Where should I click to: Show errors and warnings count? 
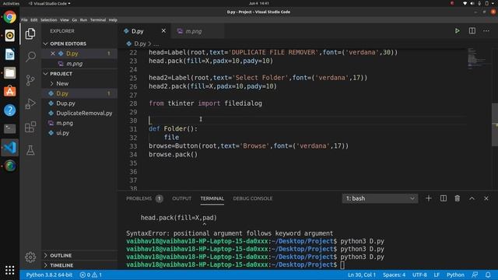pyautogui.click(x=91, y=275)
